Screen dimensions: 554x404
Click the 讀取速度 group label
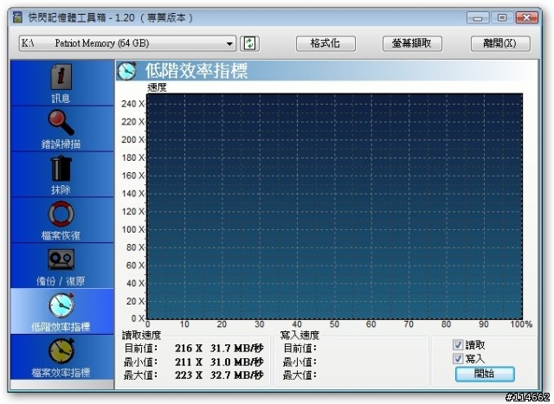(x=141, y=335)
